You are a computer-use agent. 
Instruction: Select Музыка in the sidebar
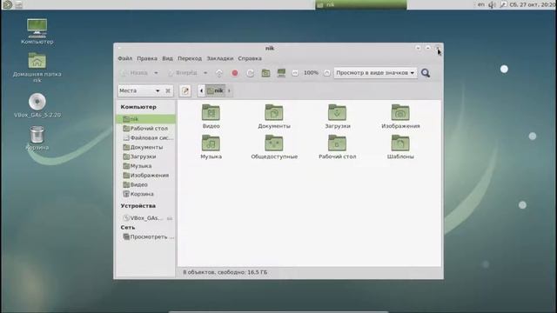pos(145,166)
